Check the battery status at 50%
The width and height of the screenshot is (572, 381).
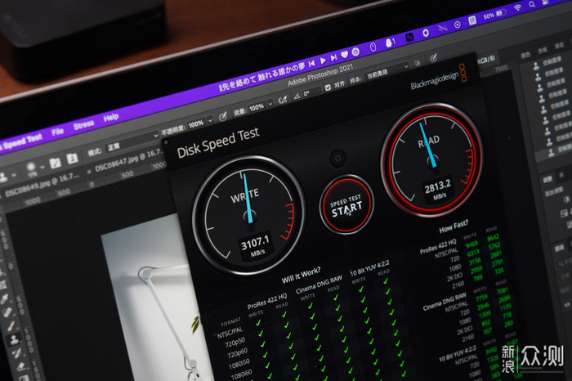pos(494,15)
